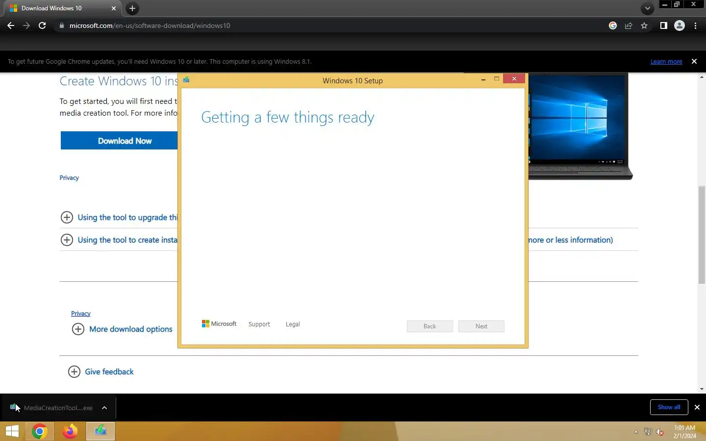Go back to previous page in Chrome
Screen dimensions: 706x441
(11, 25)
